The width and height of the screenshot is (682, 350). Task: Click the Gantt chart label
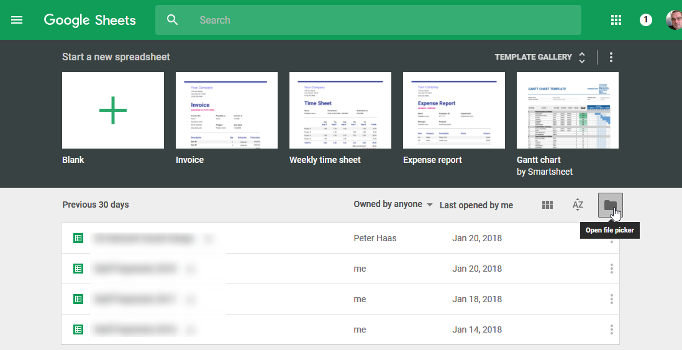click(x=539, y=160)
